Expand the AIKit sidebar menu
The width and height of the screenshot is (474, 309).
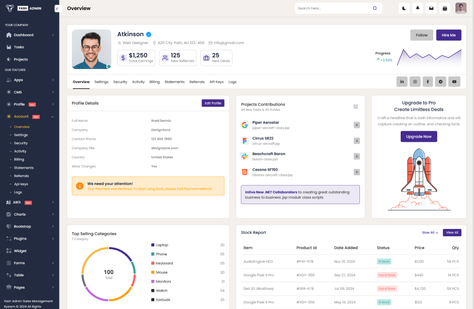[30, 202]
